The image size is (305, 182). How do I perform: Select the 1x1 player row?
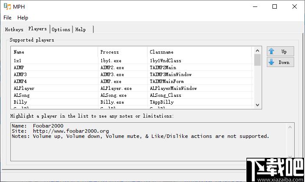pos(132,61)
